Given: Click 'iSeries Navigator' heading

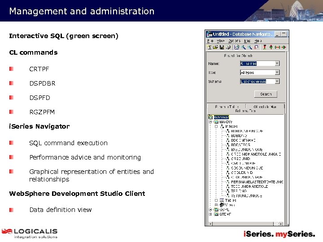Looking at the screenshot, I should pyautogui.click(x=39, y=126).
